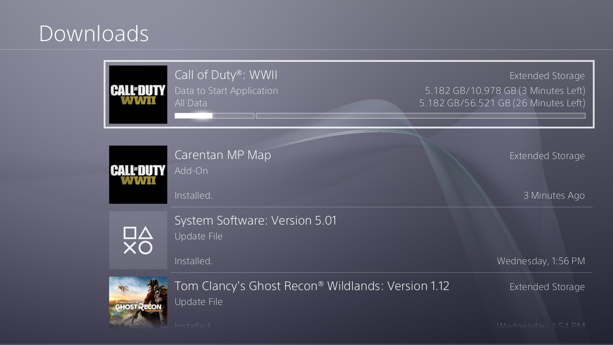Click the All Data download progress bar

tap(420, 116)
